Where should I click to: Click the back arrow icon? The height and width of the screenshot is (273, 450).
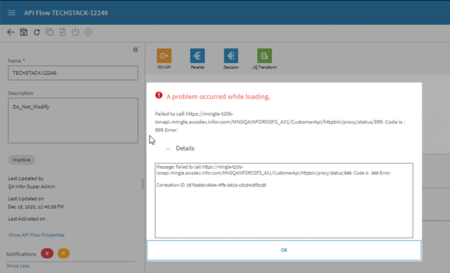(11, 32)
